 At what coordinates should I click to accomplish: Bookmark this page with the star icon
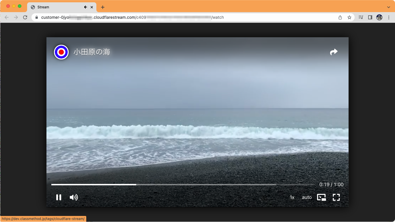(x=349, y=17)
